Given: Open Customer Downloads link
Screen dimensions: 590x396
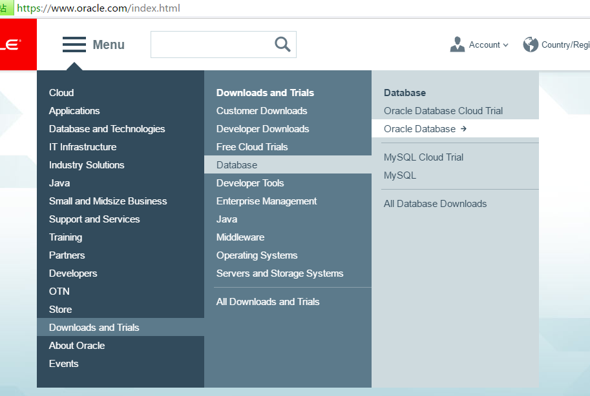Looking at the screenshot, I should 262,111.
